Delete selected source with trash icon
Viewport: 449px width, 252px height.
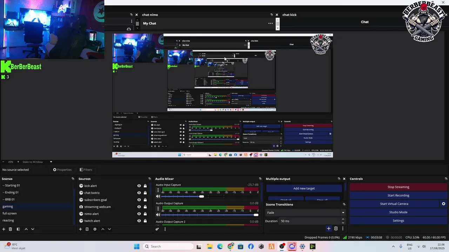[x=87, y=229]
